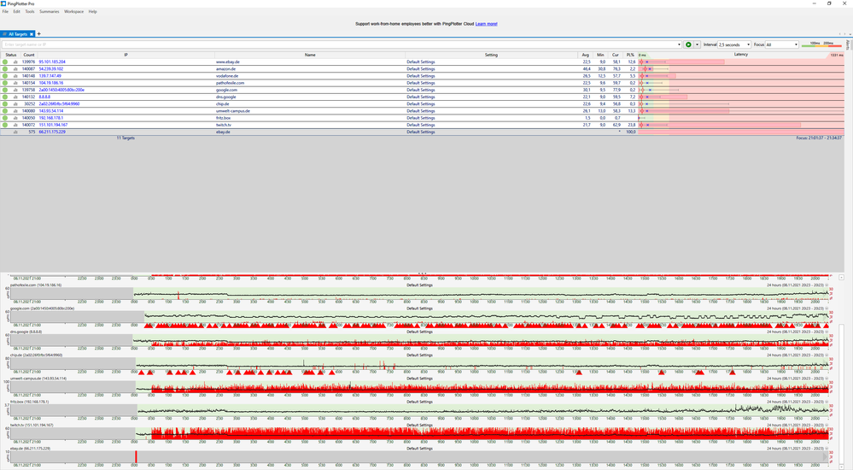This screenshot has width=853, height=470.
Task: Sort by the Name column header
Action: (310, 55)
